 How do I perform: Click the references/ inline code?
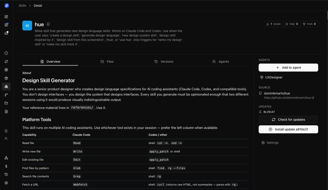point(82,108)
